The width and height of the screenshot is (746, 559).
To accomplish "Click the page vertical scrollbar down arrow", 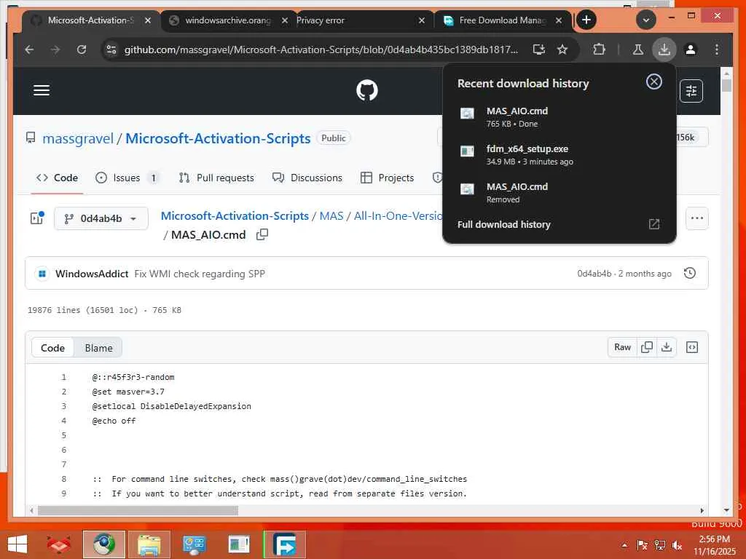I will coord(726,510).
